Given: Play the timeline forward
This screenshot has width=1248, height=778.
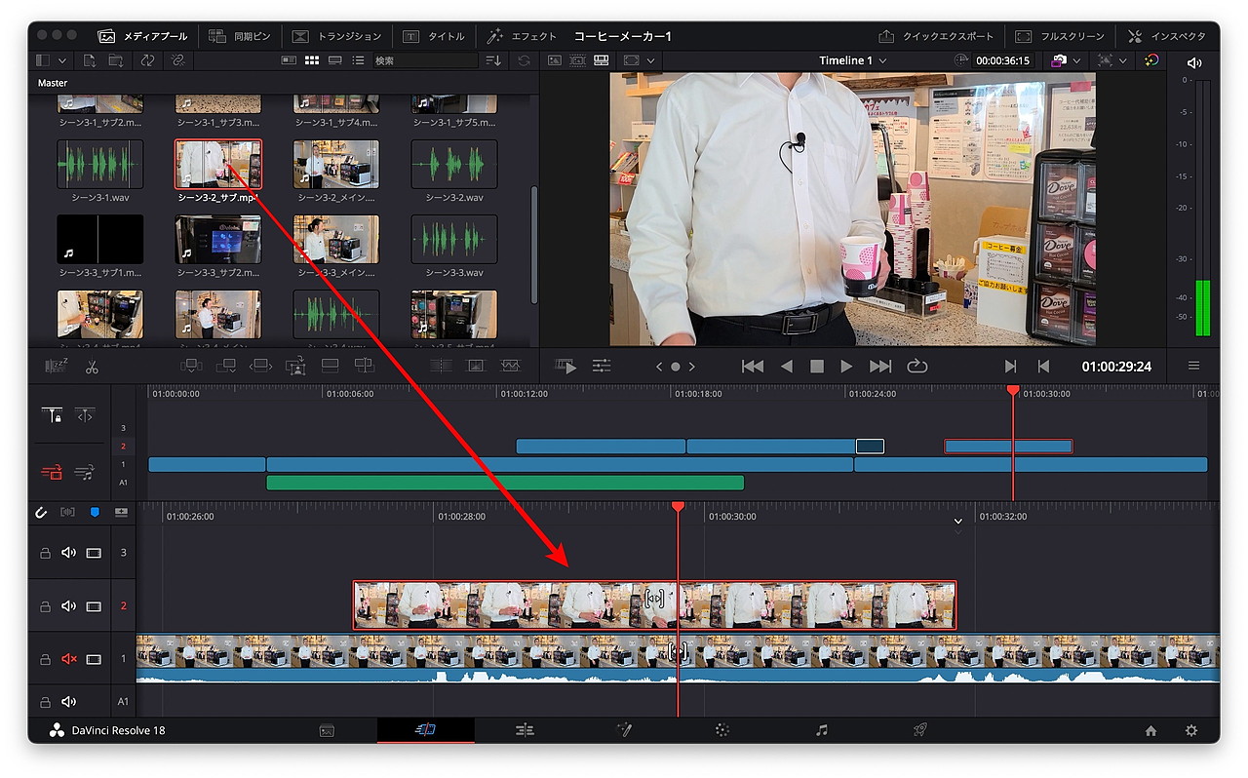Looking at the screenshot, I should (x=847, y=367).
